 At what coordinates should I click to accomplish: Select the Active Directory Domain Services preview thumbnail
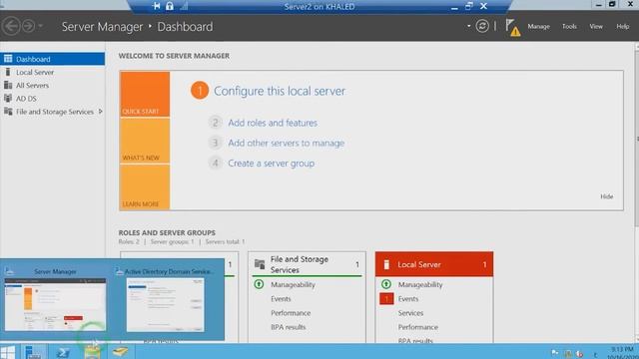click(165, 305)
